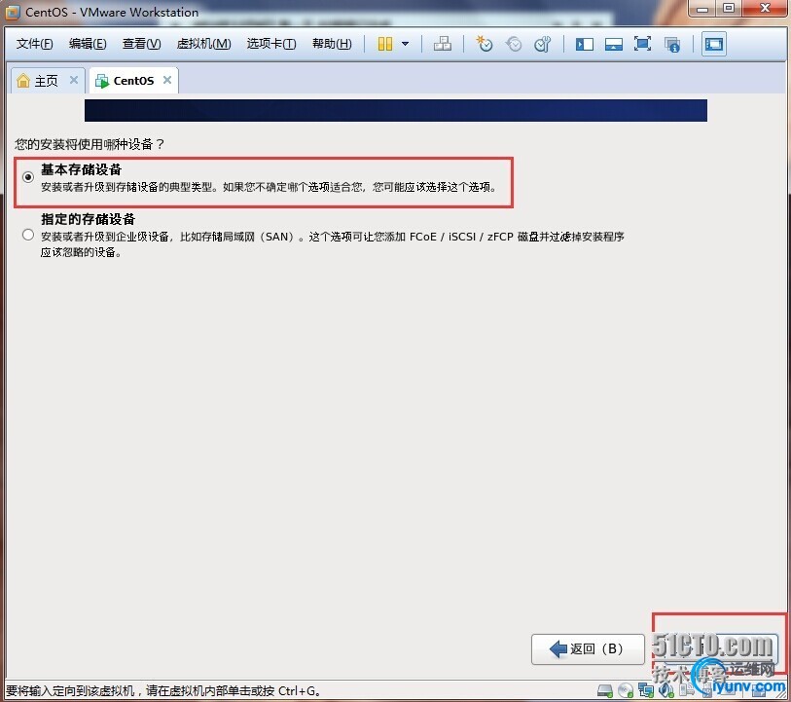Open the power options dropdown arrow
791x702 pixels.
[405, 44]
